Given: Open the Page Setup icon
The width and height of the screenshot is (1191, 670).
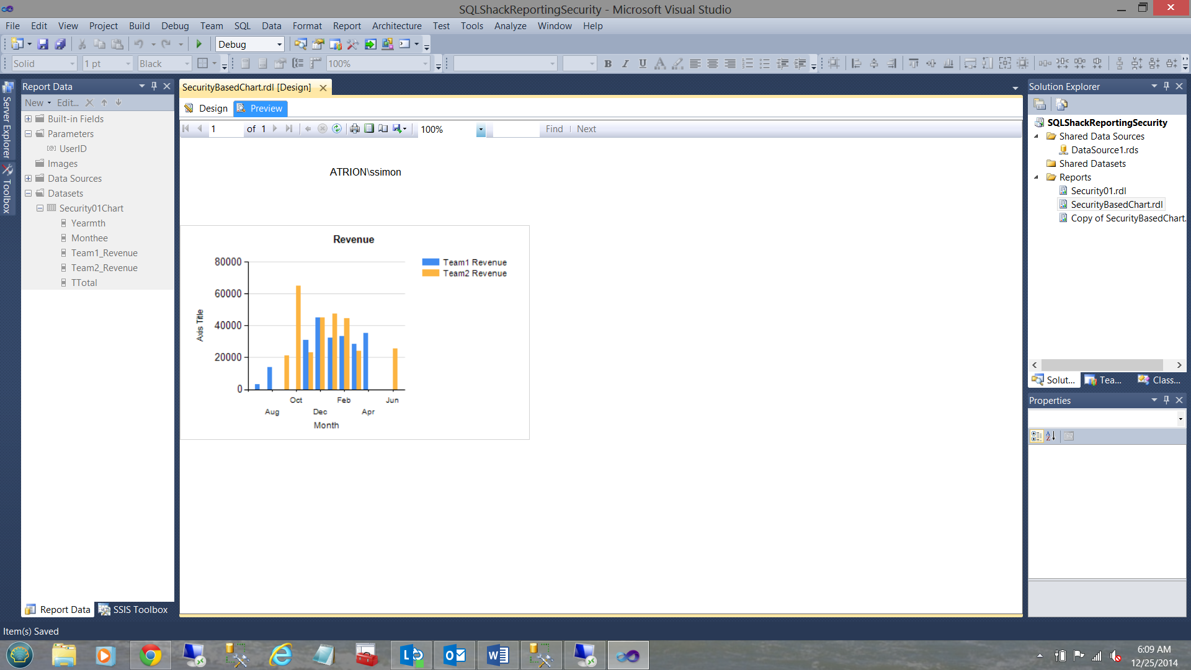Looking at the screenshot, I should point(383,129).
